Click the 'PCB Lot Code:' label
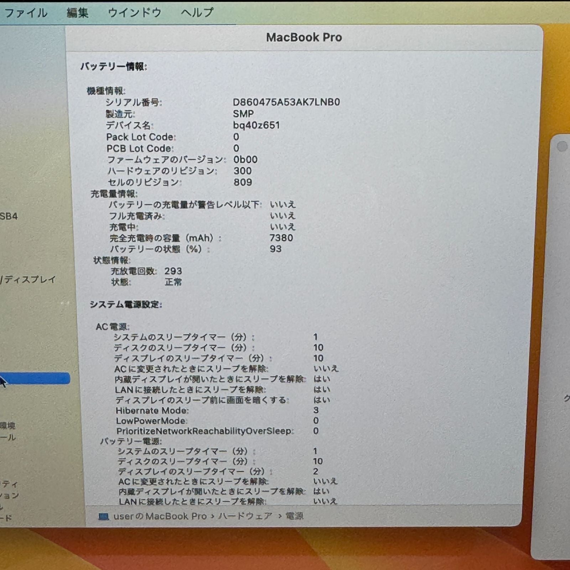The height and width of the screenshot is (570, 570). coord(140,149)
